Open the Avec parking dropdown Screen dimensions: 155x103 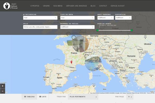click(x=106, y=18)
